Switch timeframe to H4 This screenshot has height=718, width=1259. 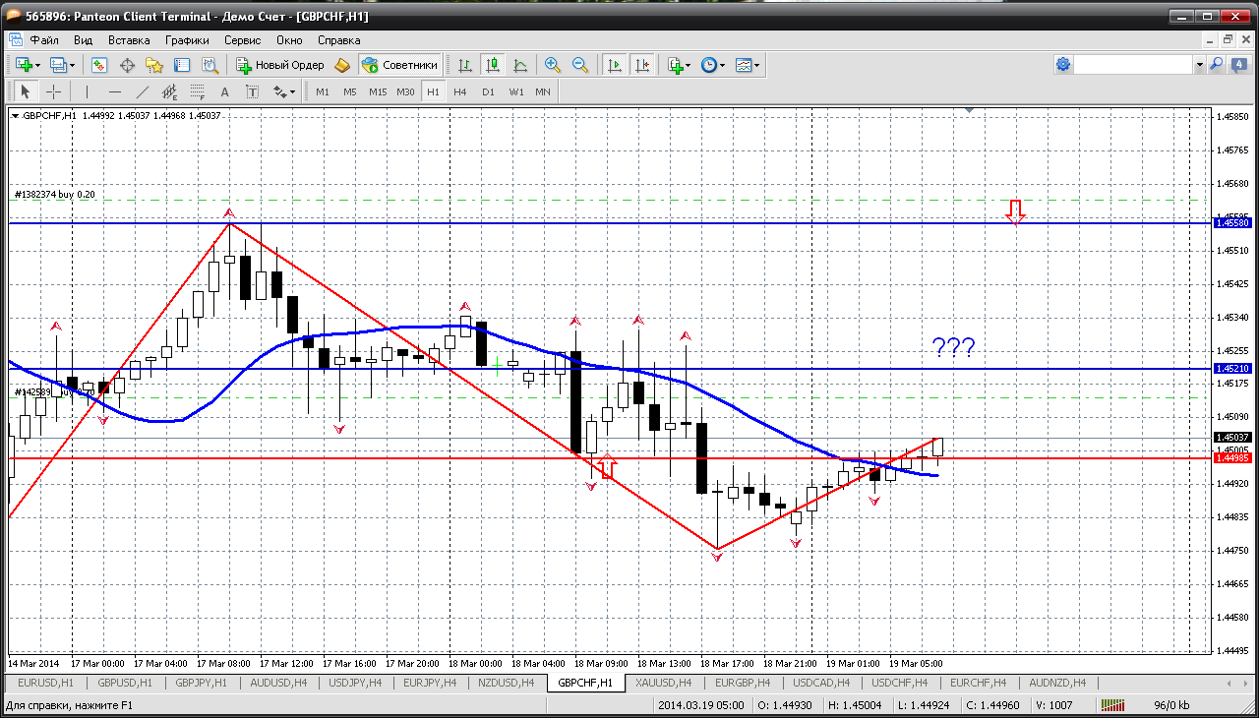[x=460, y=91]
